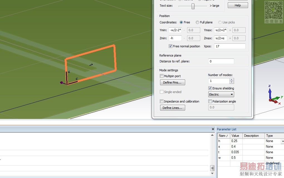Close the message panel with X icon
This screenshot has width=284, height=178.
coord(213,129)
